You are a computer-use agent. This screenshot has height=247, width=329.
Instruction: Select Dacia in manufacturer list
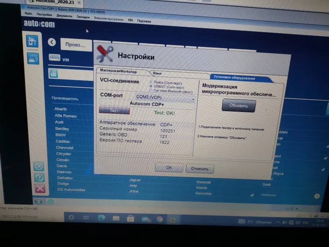tap(62, 166)
